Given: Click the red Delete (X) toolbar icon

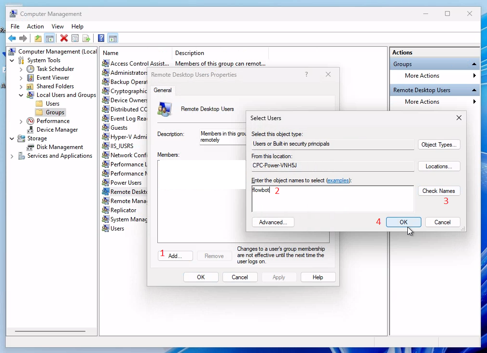Looking at the screenshot, I should (63, 39).
